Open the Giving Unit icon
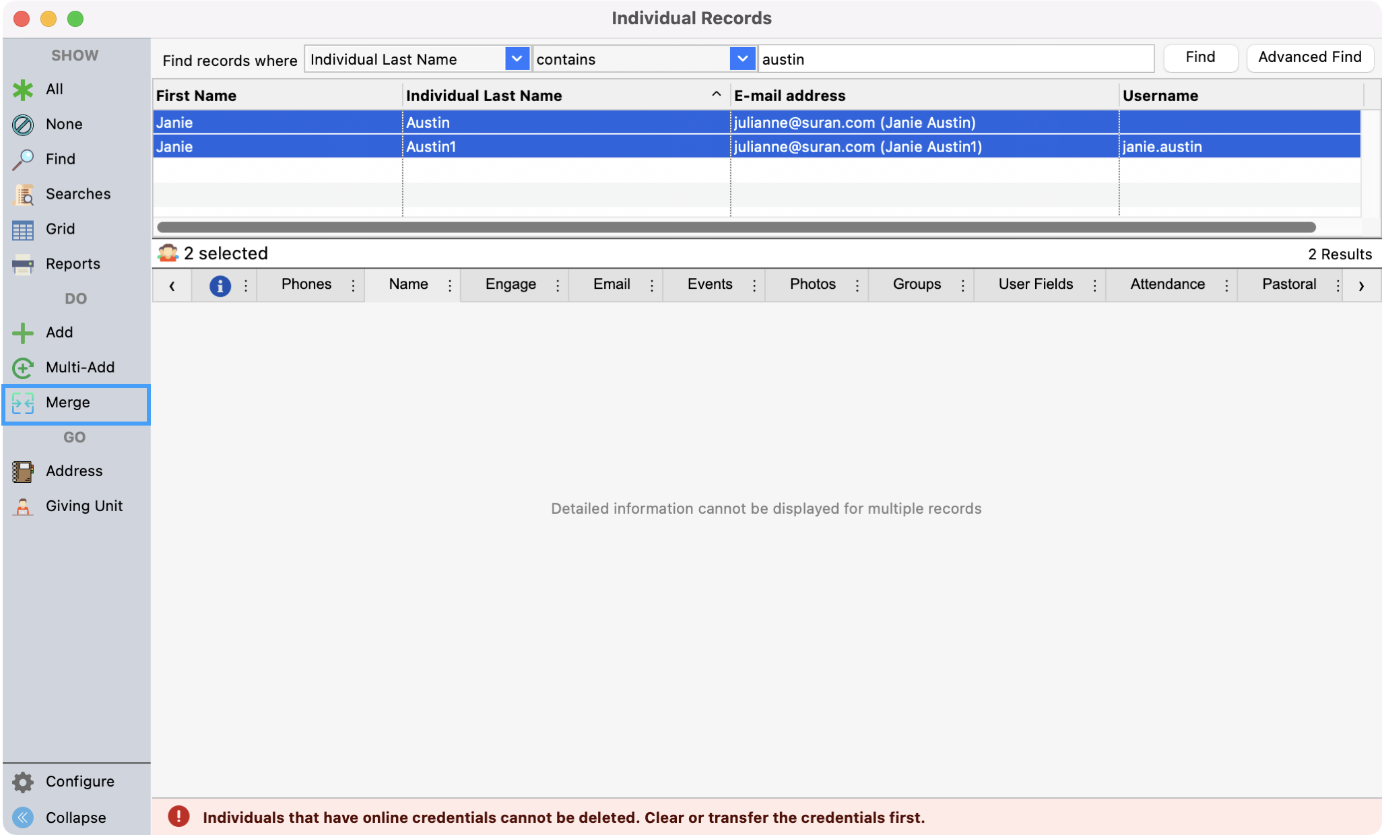This screenshot has height=835, width=1382. [x=23, y=506]
